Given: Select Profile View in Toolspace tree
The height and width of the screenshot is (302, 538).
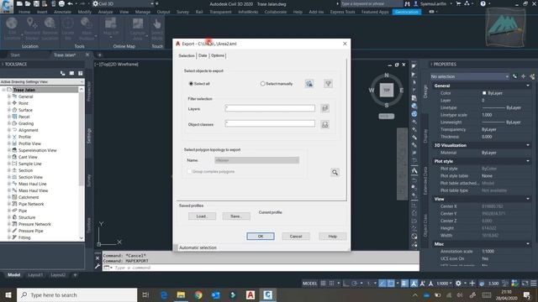Looking at the screenshot, I should coord(29,143).
